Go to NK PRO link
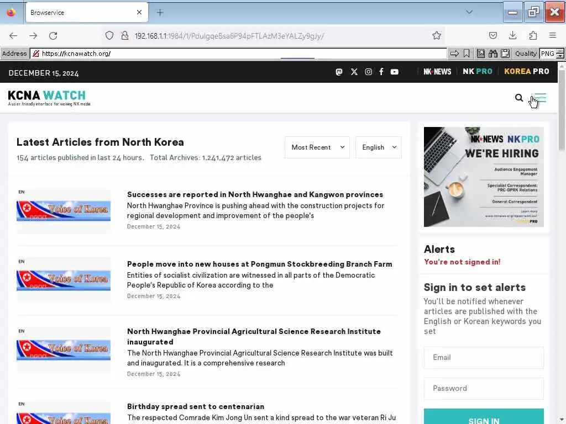This screenshot has height=424, width=566. (477, 71)
